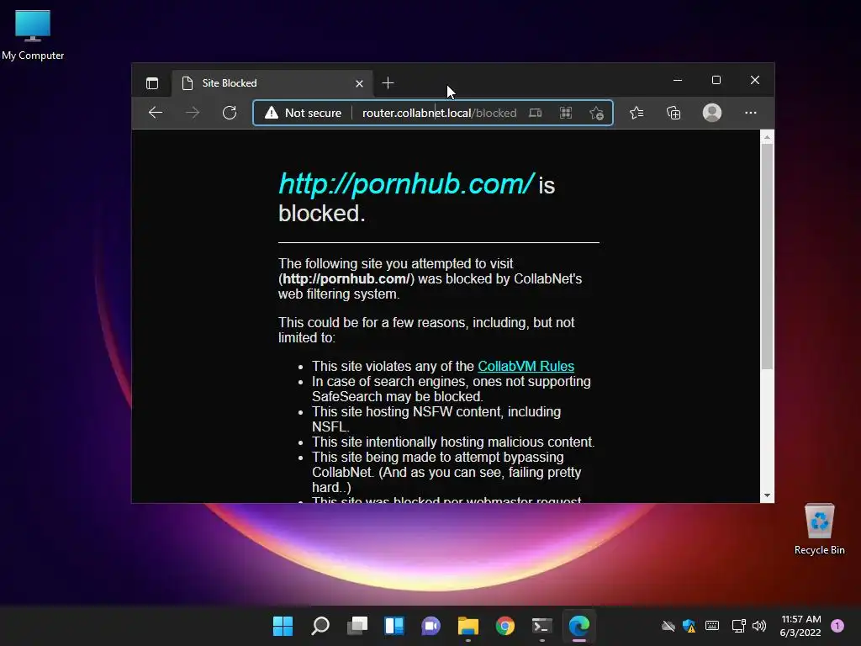Viewport: 861px width, 646px height.
Task: Close the Site Blocked tab
Action: [359, 83]
